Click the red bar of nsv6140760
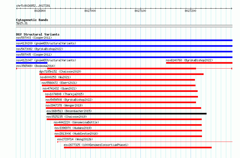The height and width of the screenshot is (158, 240). pos(199,63)
